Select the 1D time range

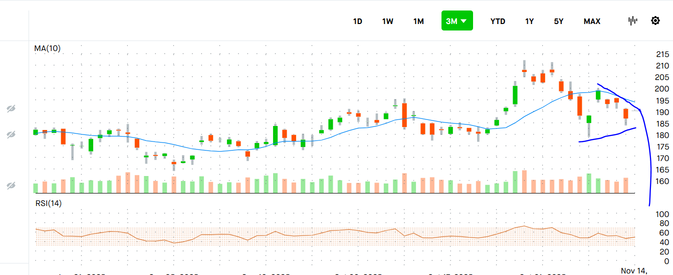click(x=357, y=21)
